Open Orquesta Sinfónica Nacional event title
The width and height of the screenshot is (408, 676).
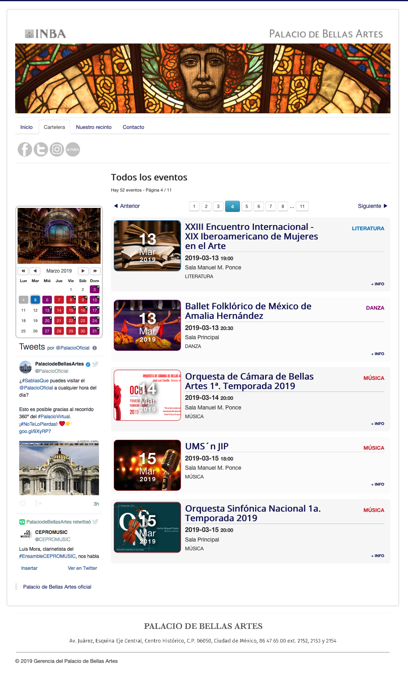point(253,514)
